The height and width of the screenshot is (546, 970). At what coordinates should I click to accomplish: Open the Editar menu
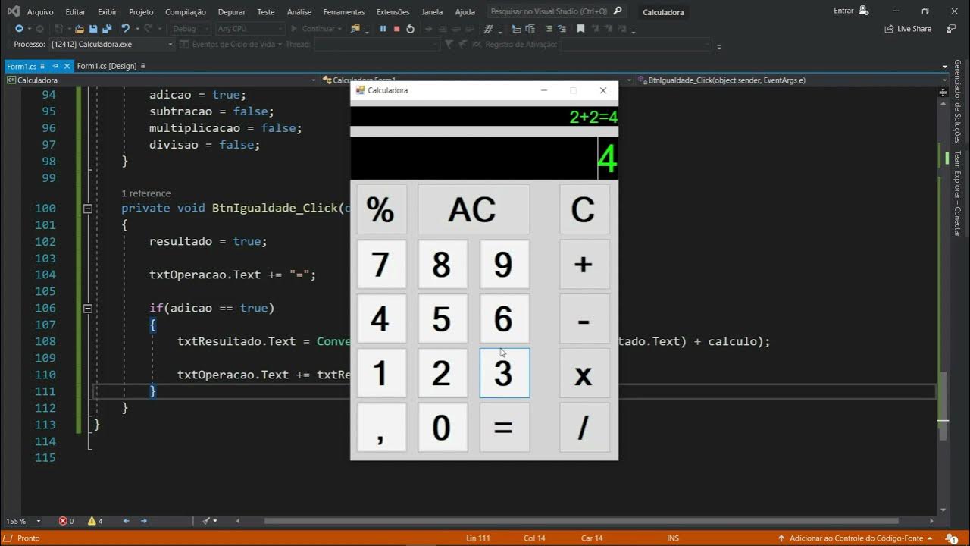[75, 11]
